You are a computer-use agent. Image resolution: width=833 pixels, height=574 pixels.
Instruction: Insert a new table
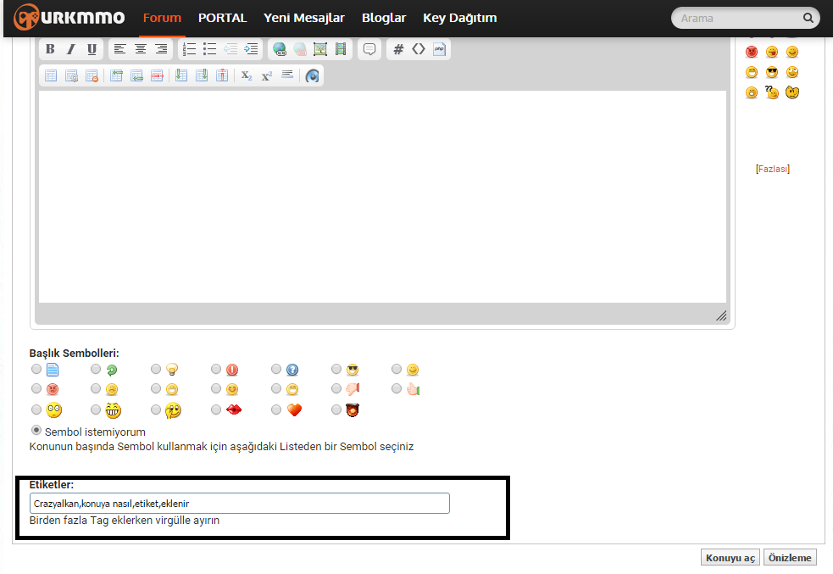(51, 75)
